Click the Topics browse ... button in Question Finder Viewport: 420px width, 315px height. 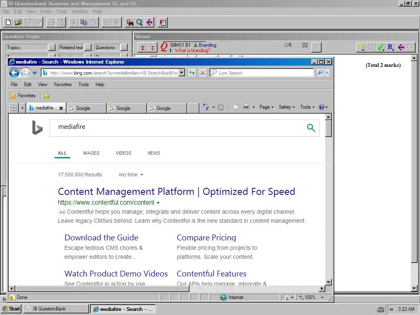pos(52,48)
